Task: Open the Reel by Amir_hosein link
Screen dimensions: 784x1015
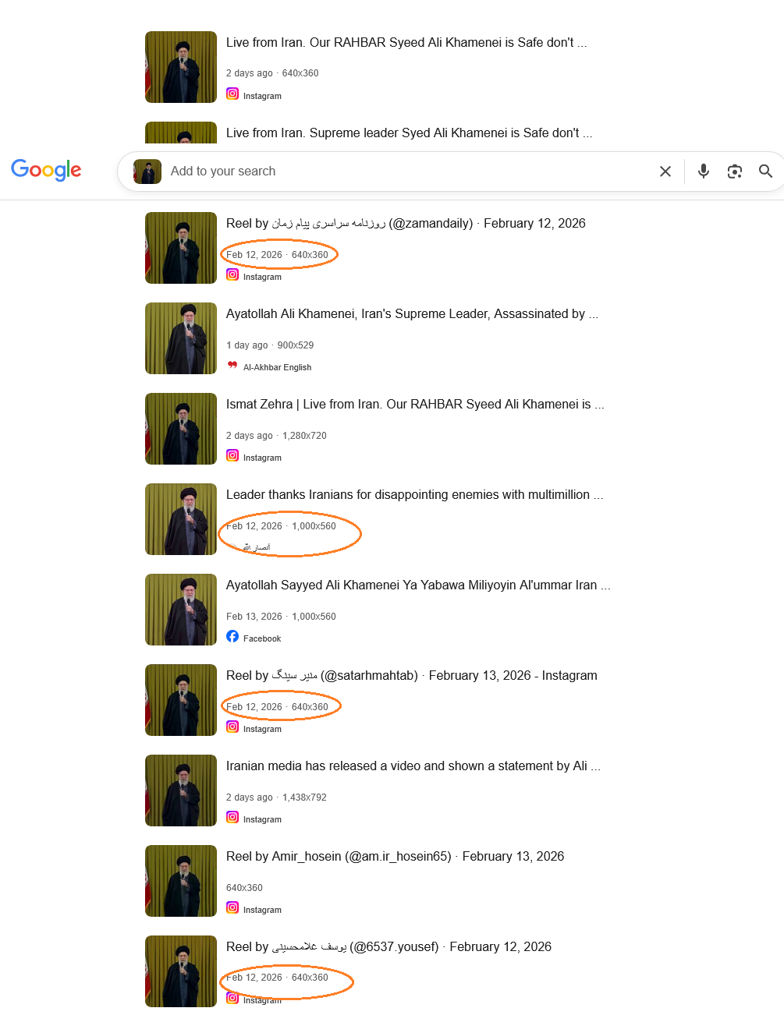Action: coord(395,857)
